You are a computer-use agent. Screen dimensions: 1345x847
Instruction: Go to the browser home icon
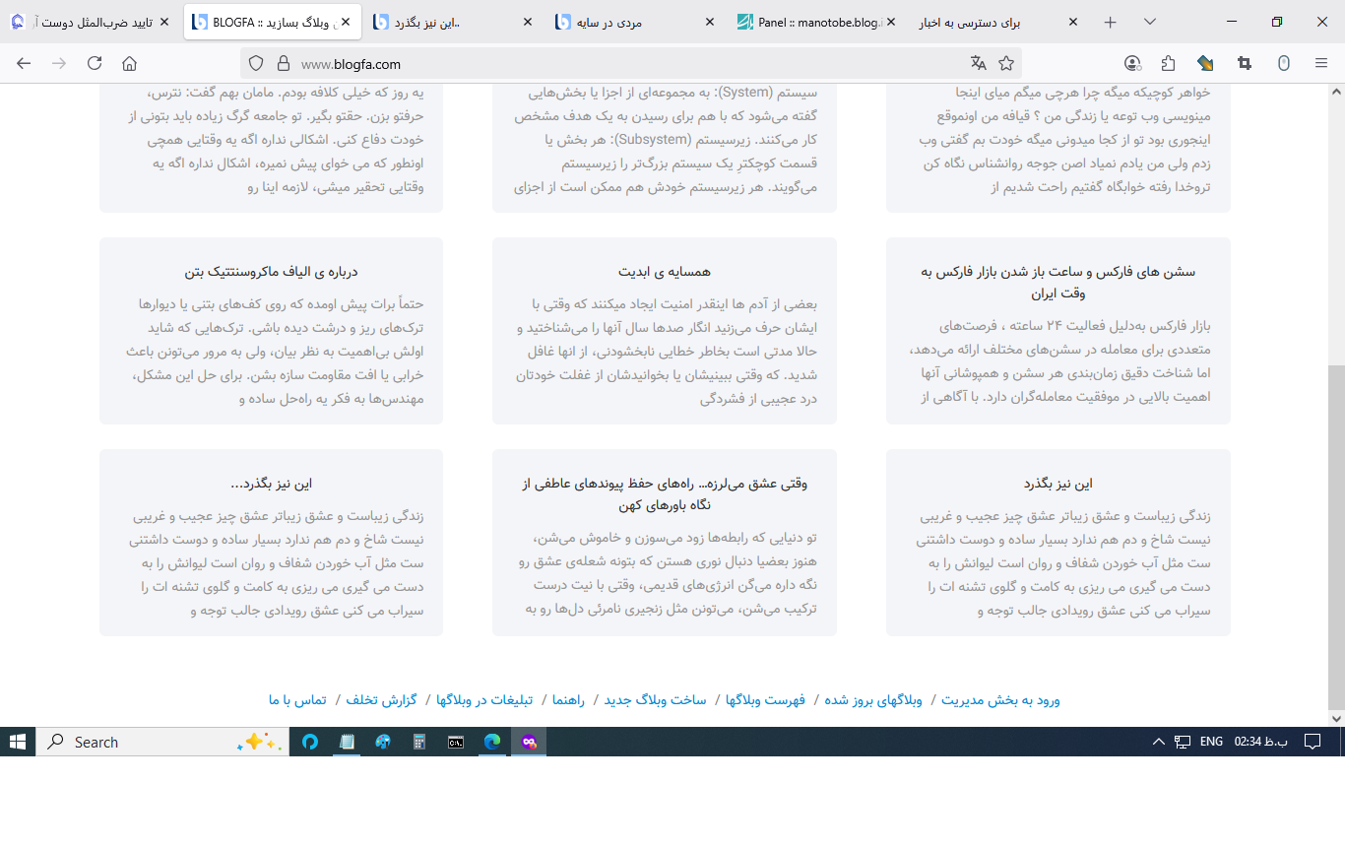pyautogui.click(x=129, y=63)
